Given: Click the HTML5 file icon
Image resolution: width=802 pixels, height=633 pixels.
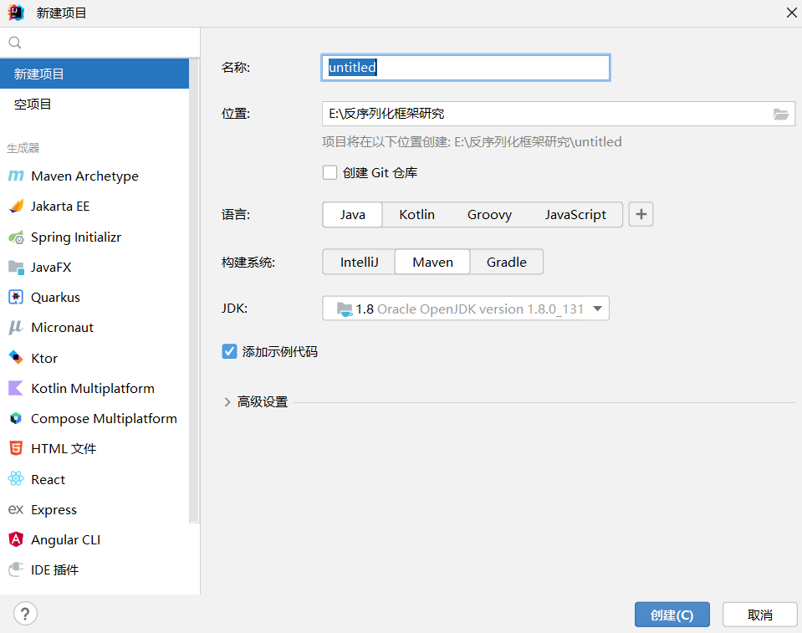Looking at the screenshot, I should 16,448.
